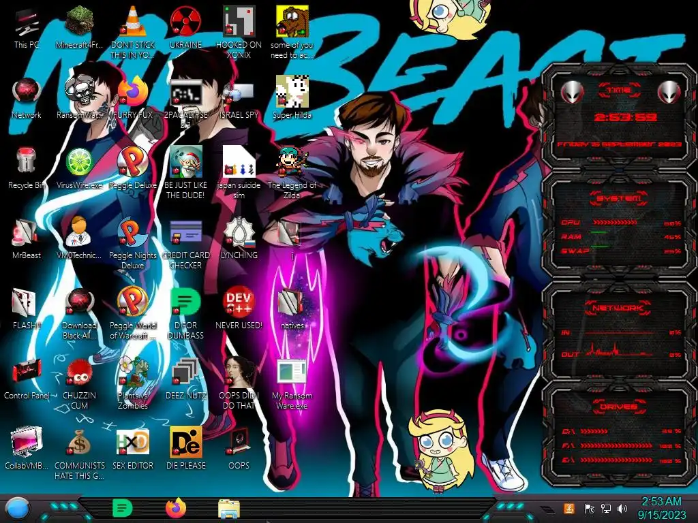
Task: Open the Control Panel icon
Action: tap(27, 372)
